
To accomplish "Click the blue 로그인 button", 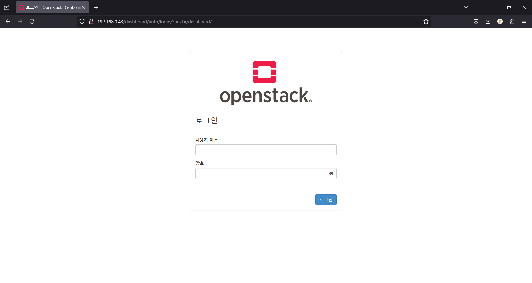I will (x=326, y=200).
